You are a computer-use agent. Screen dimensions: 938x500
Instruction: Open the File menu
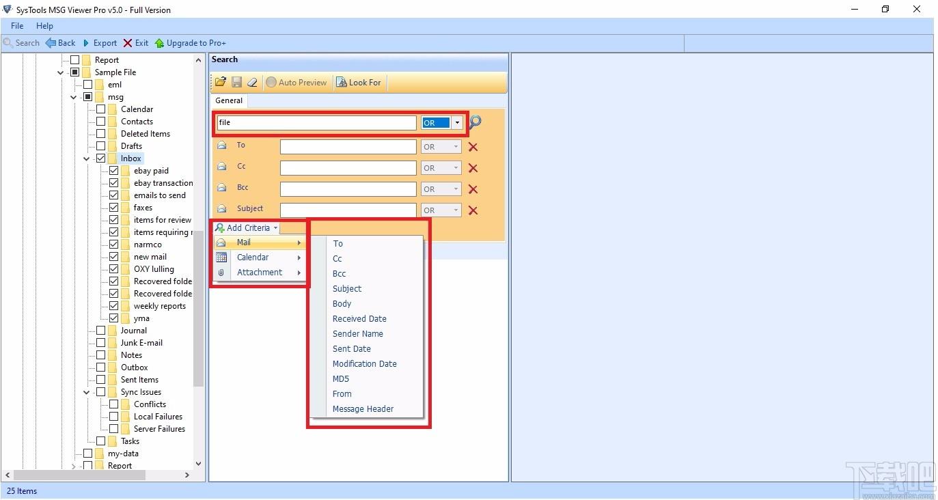tap(17, 26)
